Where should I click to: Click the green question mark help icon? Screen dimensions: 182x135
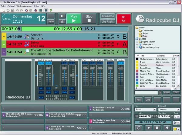[51, 10]
